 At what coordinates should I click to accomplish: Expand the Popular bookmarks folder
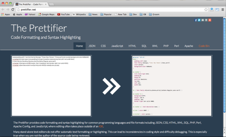106,14
